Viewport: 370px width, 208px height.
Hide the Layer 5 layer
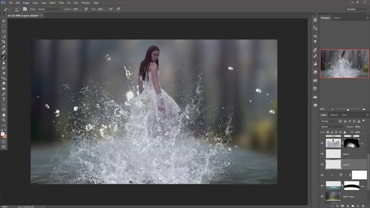[322, 154]
